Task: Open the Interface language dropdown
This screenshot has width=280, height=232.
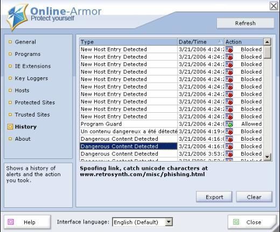Action: (x=169, y=222)
